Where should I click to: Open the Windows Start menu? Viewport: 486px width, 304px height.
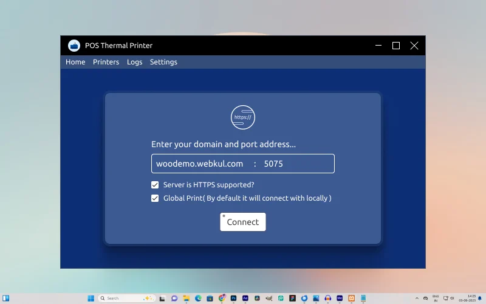coord(91,298)
